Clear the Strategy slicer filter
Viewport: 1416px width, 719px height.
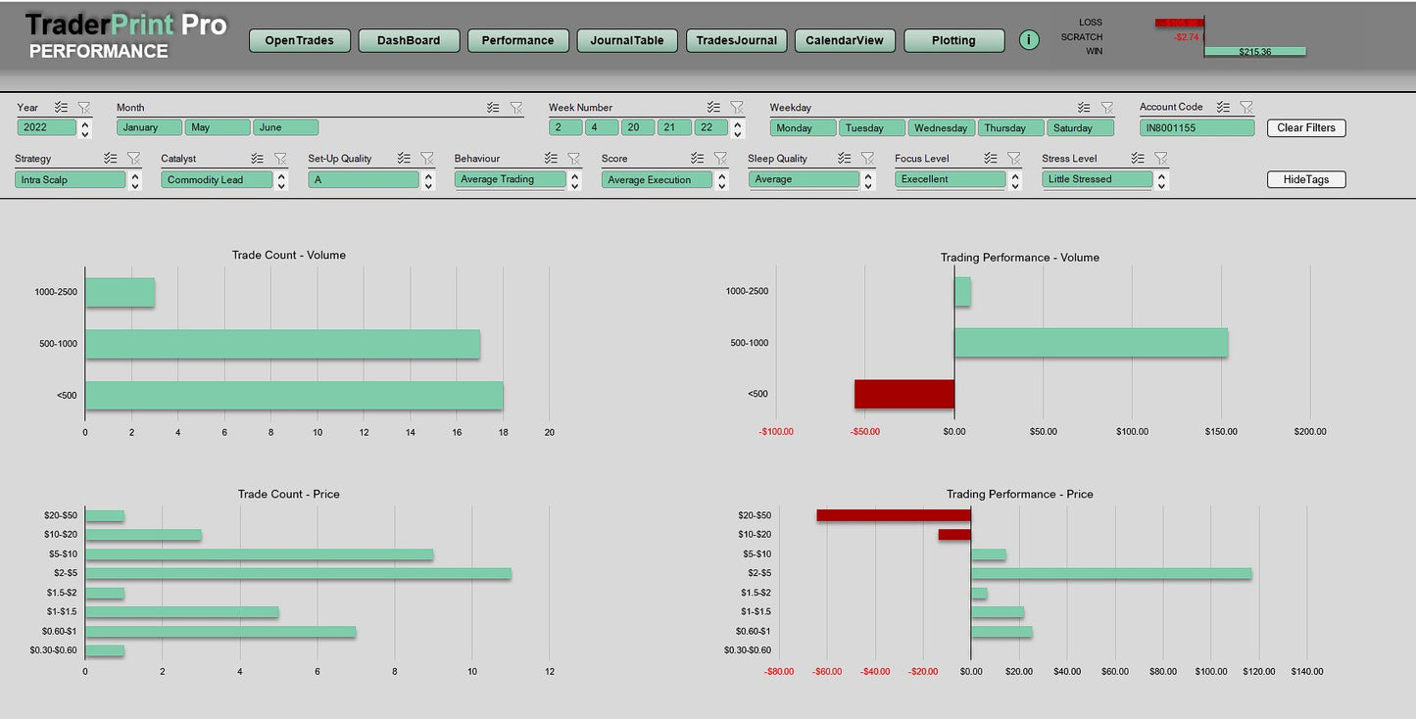click(133, 158)
